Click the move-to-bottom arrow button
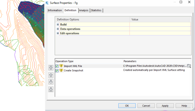This screenshot has width=195, height=111. (51, 89)
